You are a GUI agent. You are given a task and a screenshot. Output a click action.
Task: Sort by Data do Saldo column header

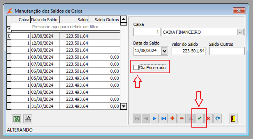point(45,19)
